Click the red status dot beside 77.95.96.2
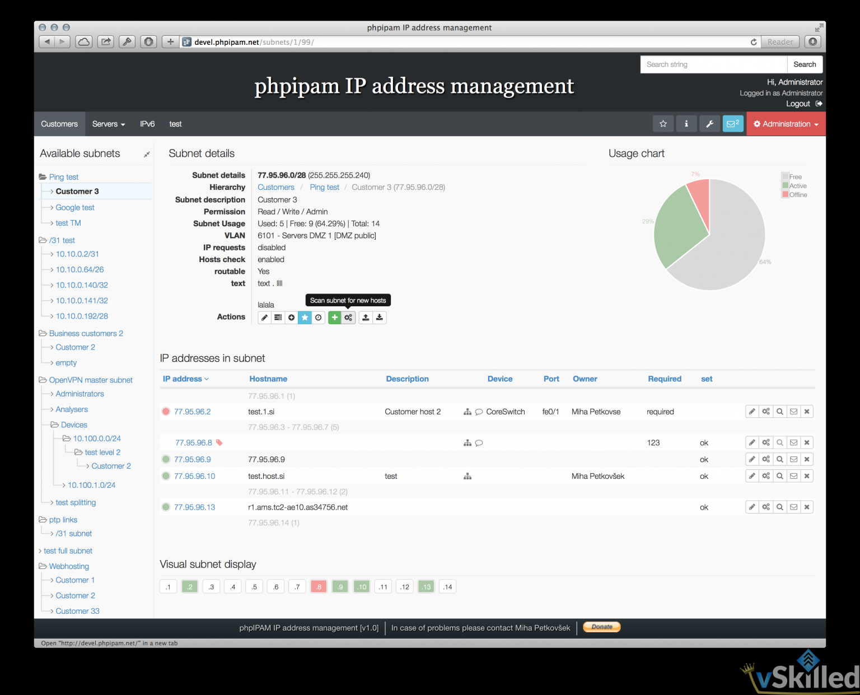The image size is (860, 695). tap(166, 411)
